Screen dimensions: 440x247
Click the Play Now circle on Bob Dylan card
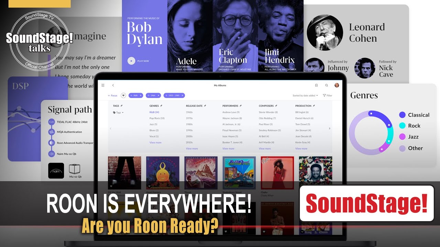pos(131,61)
